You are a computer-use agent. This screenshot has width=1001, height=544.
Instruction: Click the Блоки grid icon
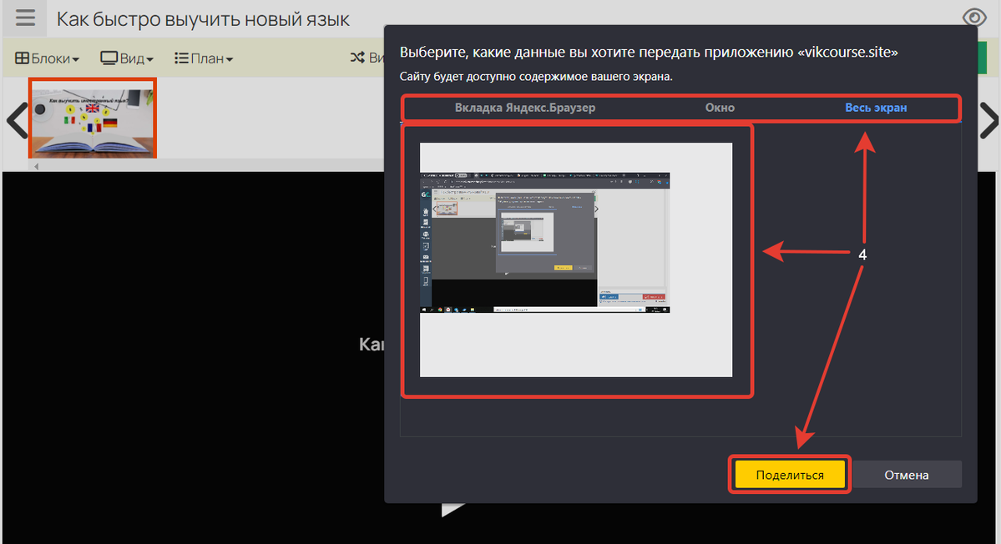(23, 58)
